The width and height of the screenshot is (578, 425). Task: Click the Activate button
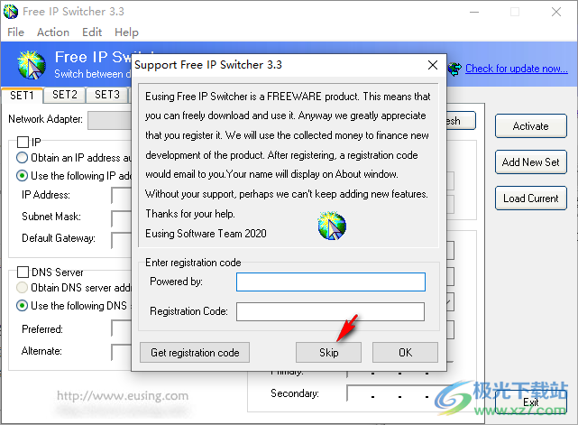(531, 126)
